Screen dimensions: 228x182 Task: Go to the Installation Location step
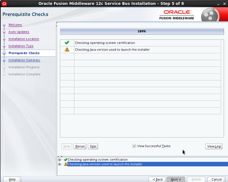click(24, 39)
